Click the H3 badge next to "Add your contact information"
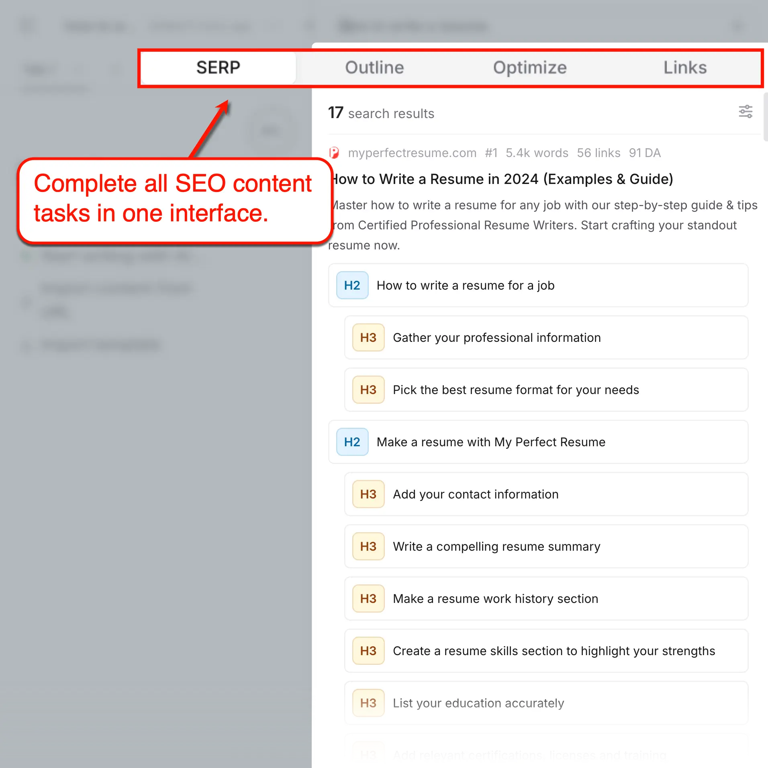The height and width of the screenshot is (768, 768). tap(368, 494)
